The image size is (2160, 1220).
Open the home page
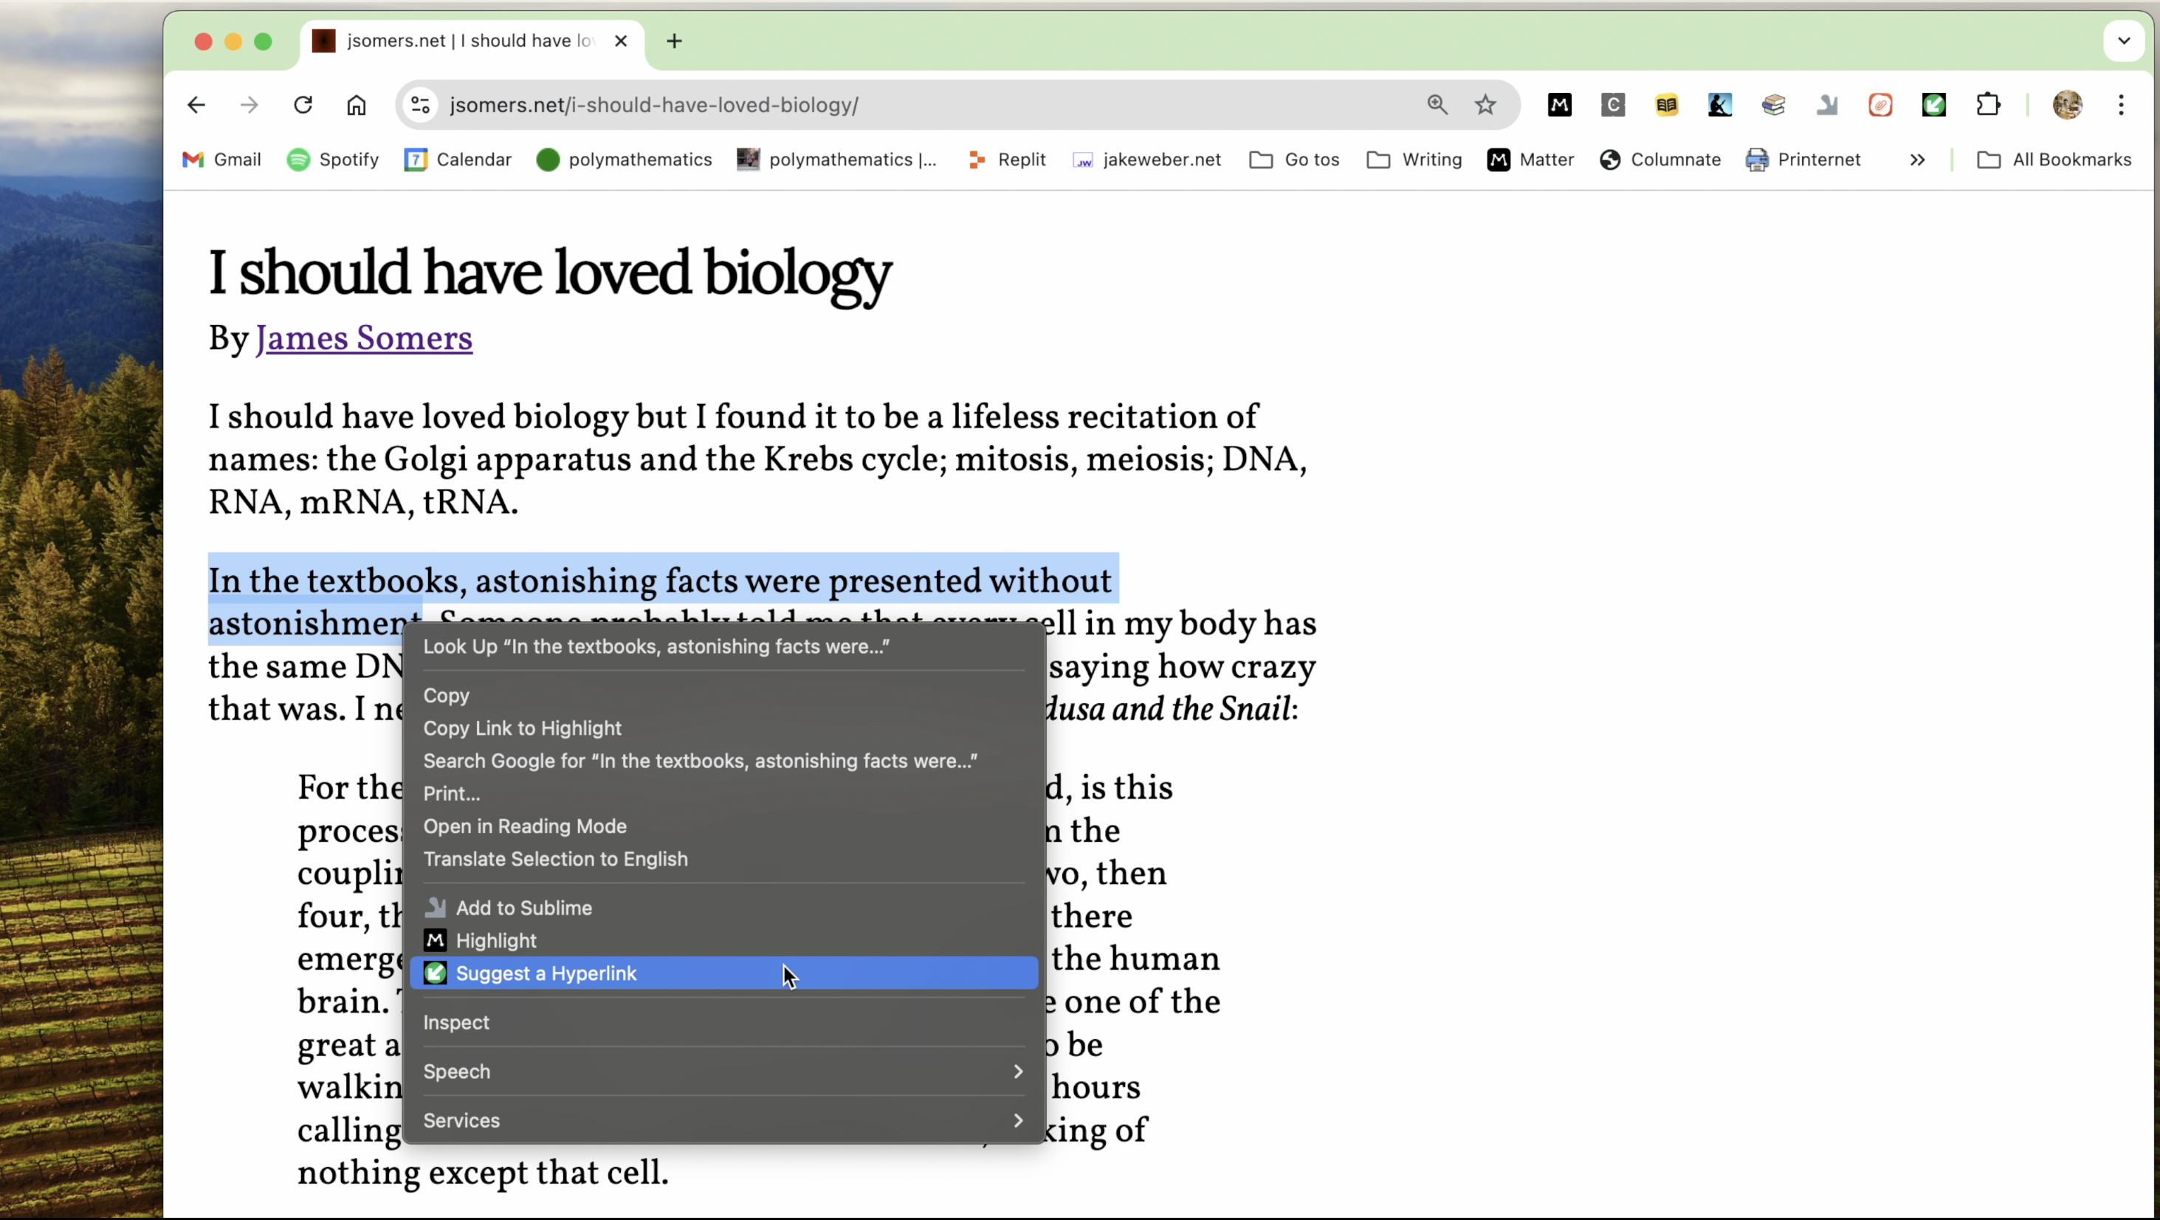[x=357, y=105]
